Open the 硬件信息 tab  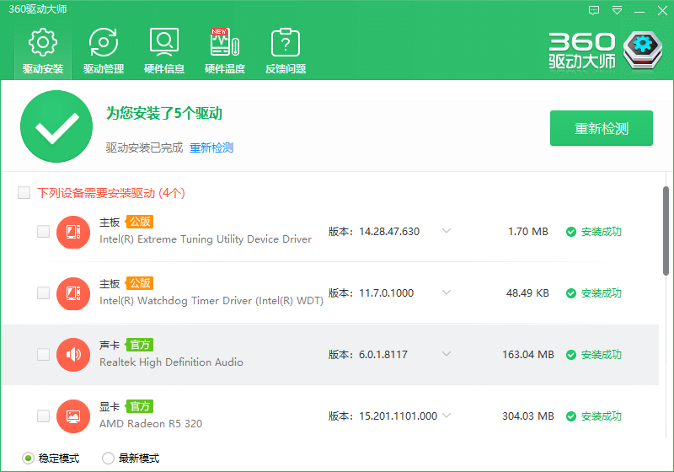(x=164, y=51)
